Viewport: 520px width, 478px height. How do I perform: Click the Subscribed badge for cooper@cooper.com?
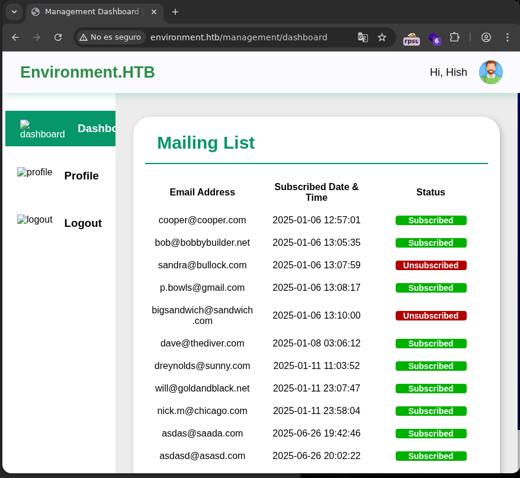(x=431, y=220)
